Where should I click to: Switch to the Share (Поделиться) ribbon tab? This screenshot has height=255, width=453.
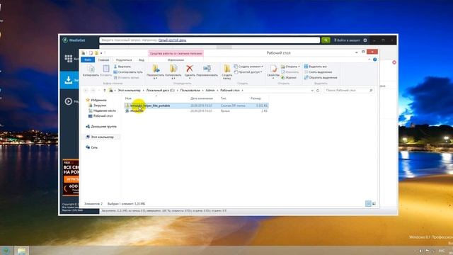124,59
